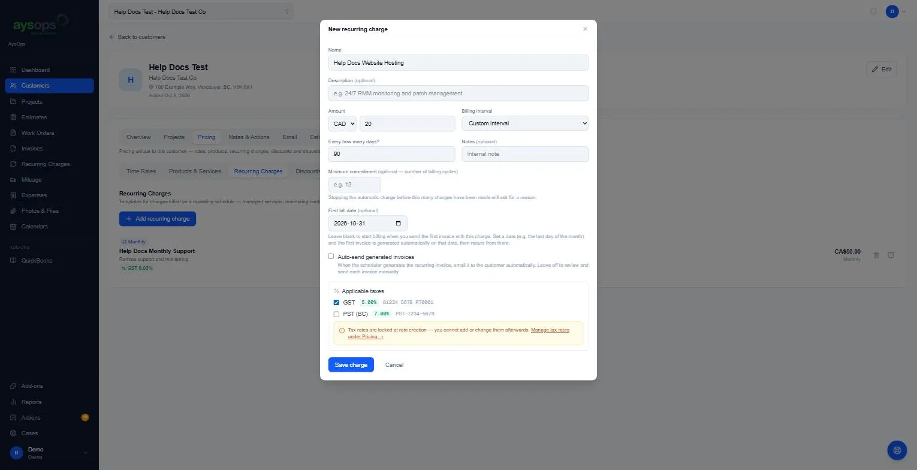
Task: Expand the Demo Owner account menu
Action: pyautogui.click(x=49, y=453)
